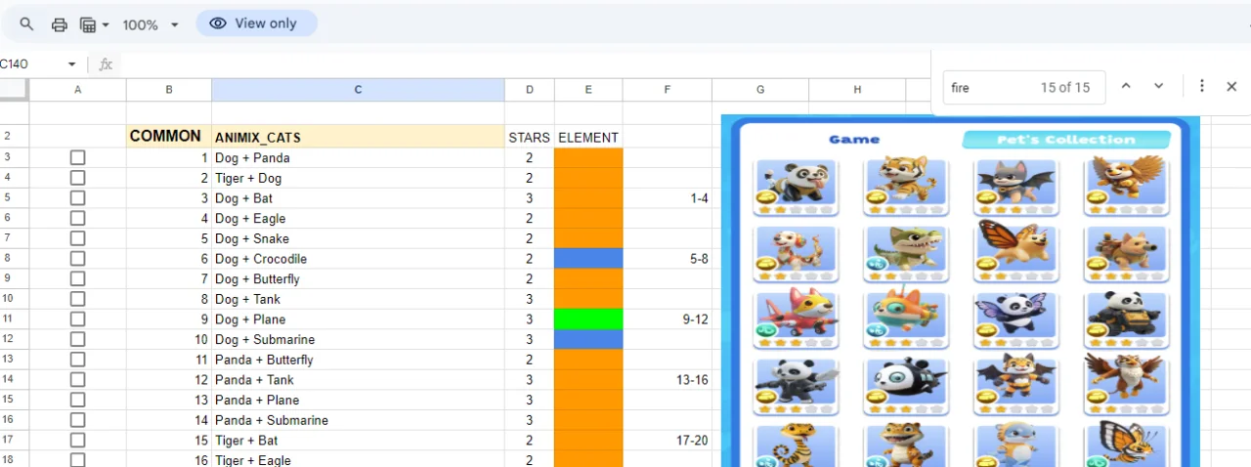1251x467 pixels.
Task: Tick the checkbox for Dog + Eagle
Action: pos(78,218)
